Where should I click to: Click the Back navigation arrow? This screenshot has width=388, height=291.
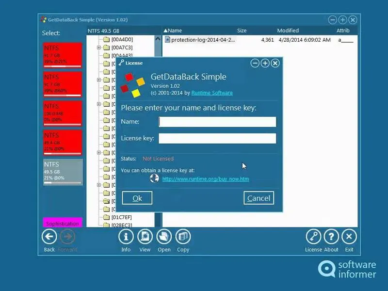point(48,238)
